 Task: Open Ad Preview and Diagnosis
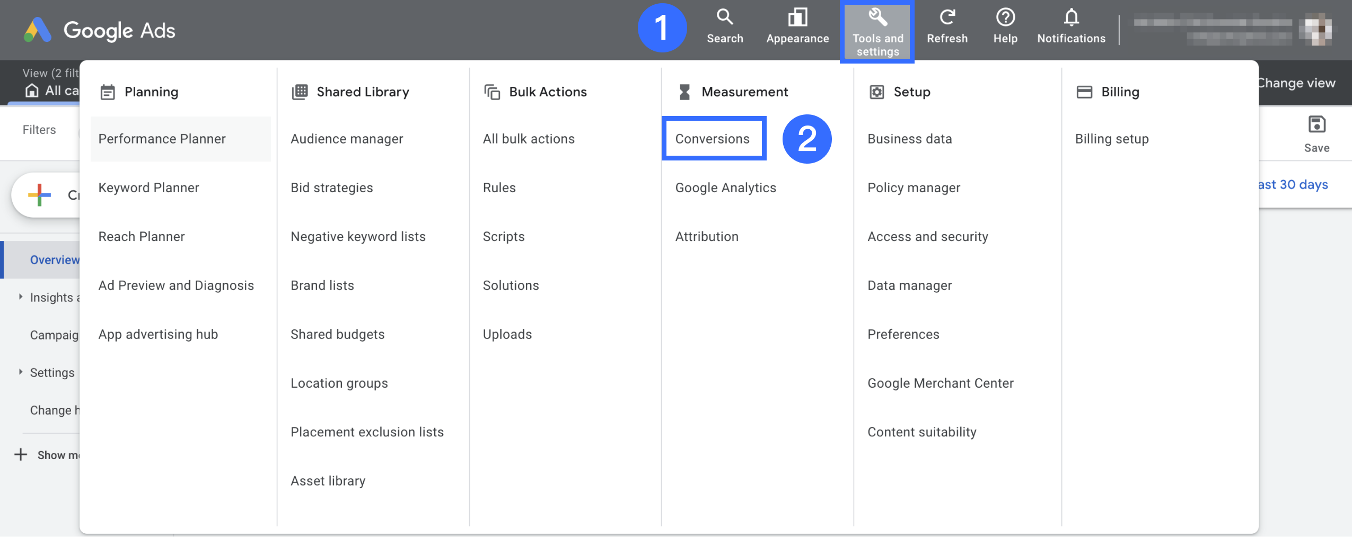click(x=176, y=285)
